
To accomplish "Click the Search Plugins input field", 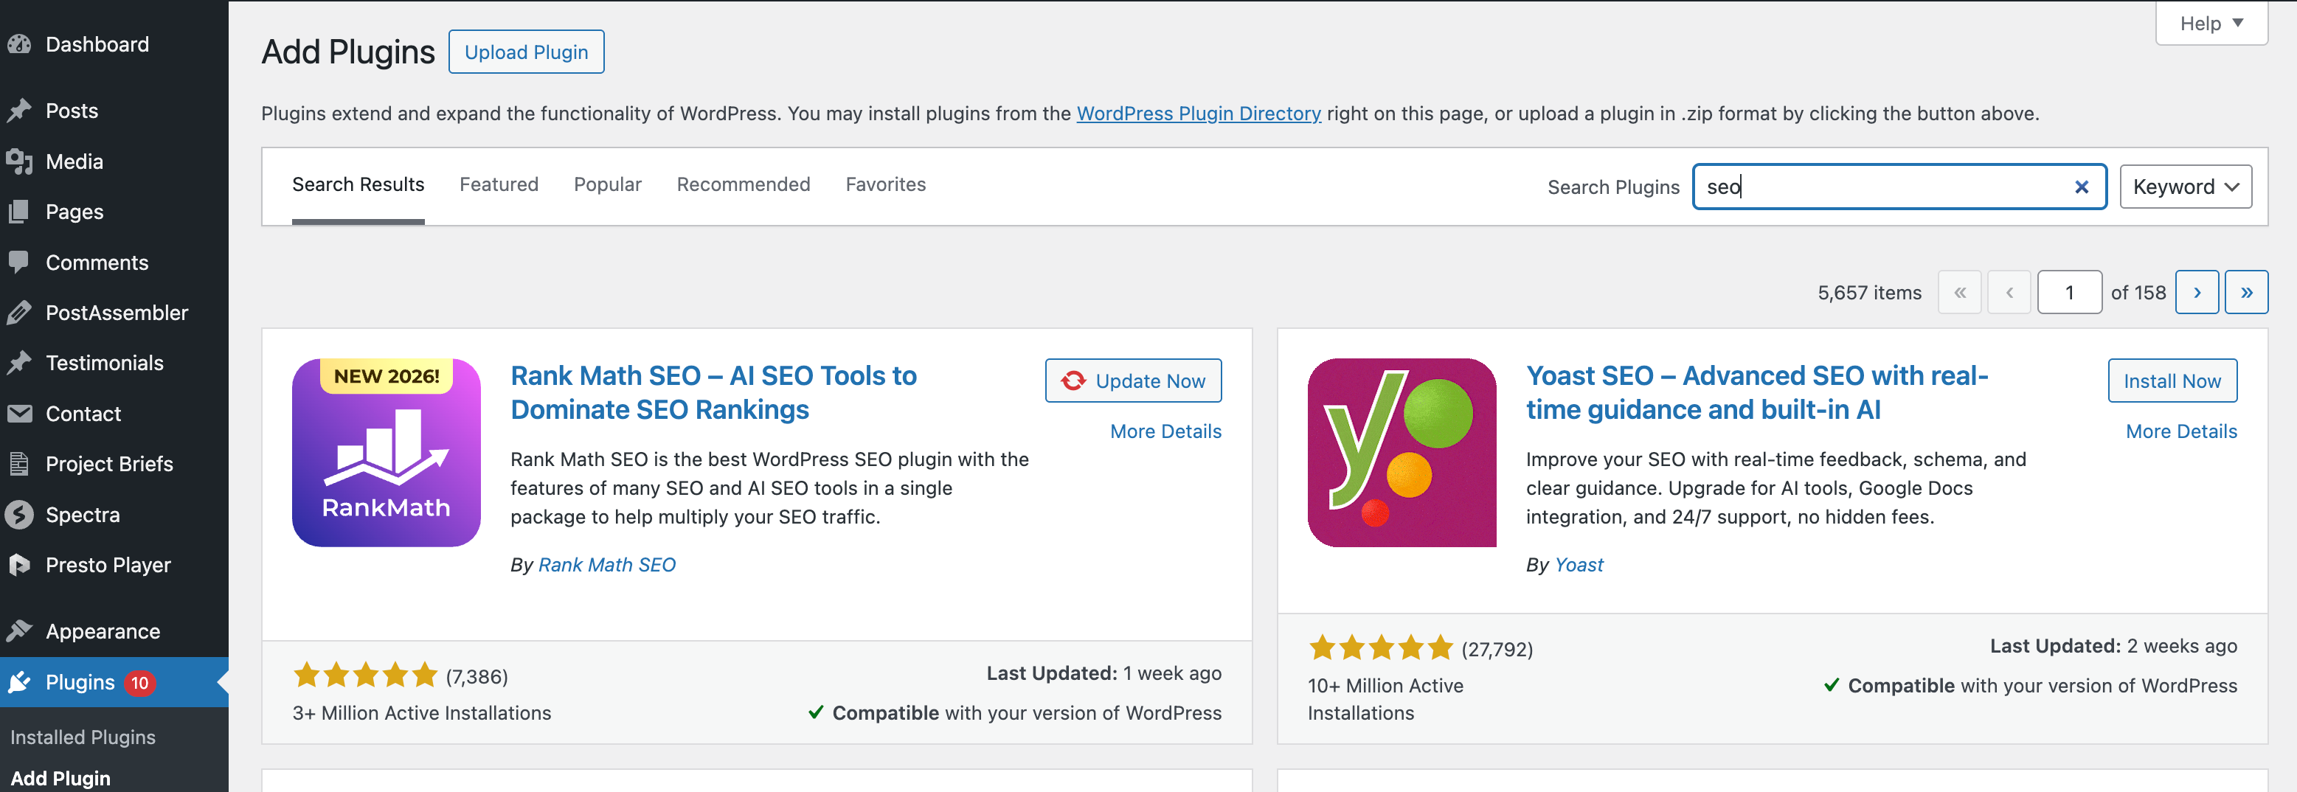I will click(x=1899, y=187).
